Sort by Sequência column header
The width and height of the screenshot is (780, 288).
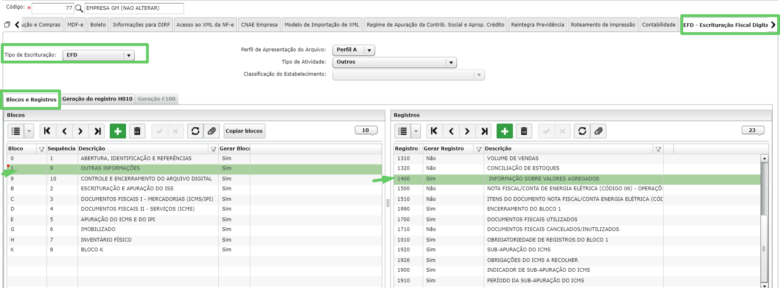61,148
